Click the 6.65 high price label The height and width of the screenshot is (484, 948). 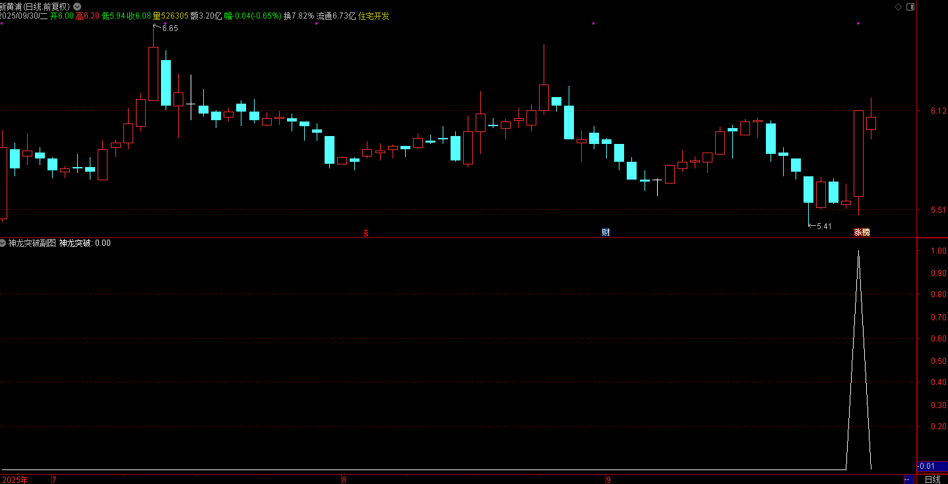pos(170,28)
